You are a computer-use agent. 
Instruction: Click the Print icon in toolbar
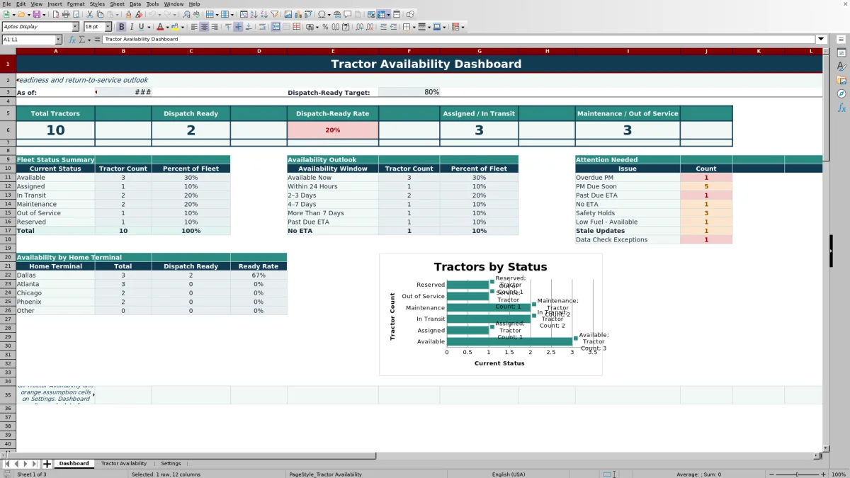point(66,14)
